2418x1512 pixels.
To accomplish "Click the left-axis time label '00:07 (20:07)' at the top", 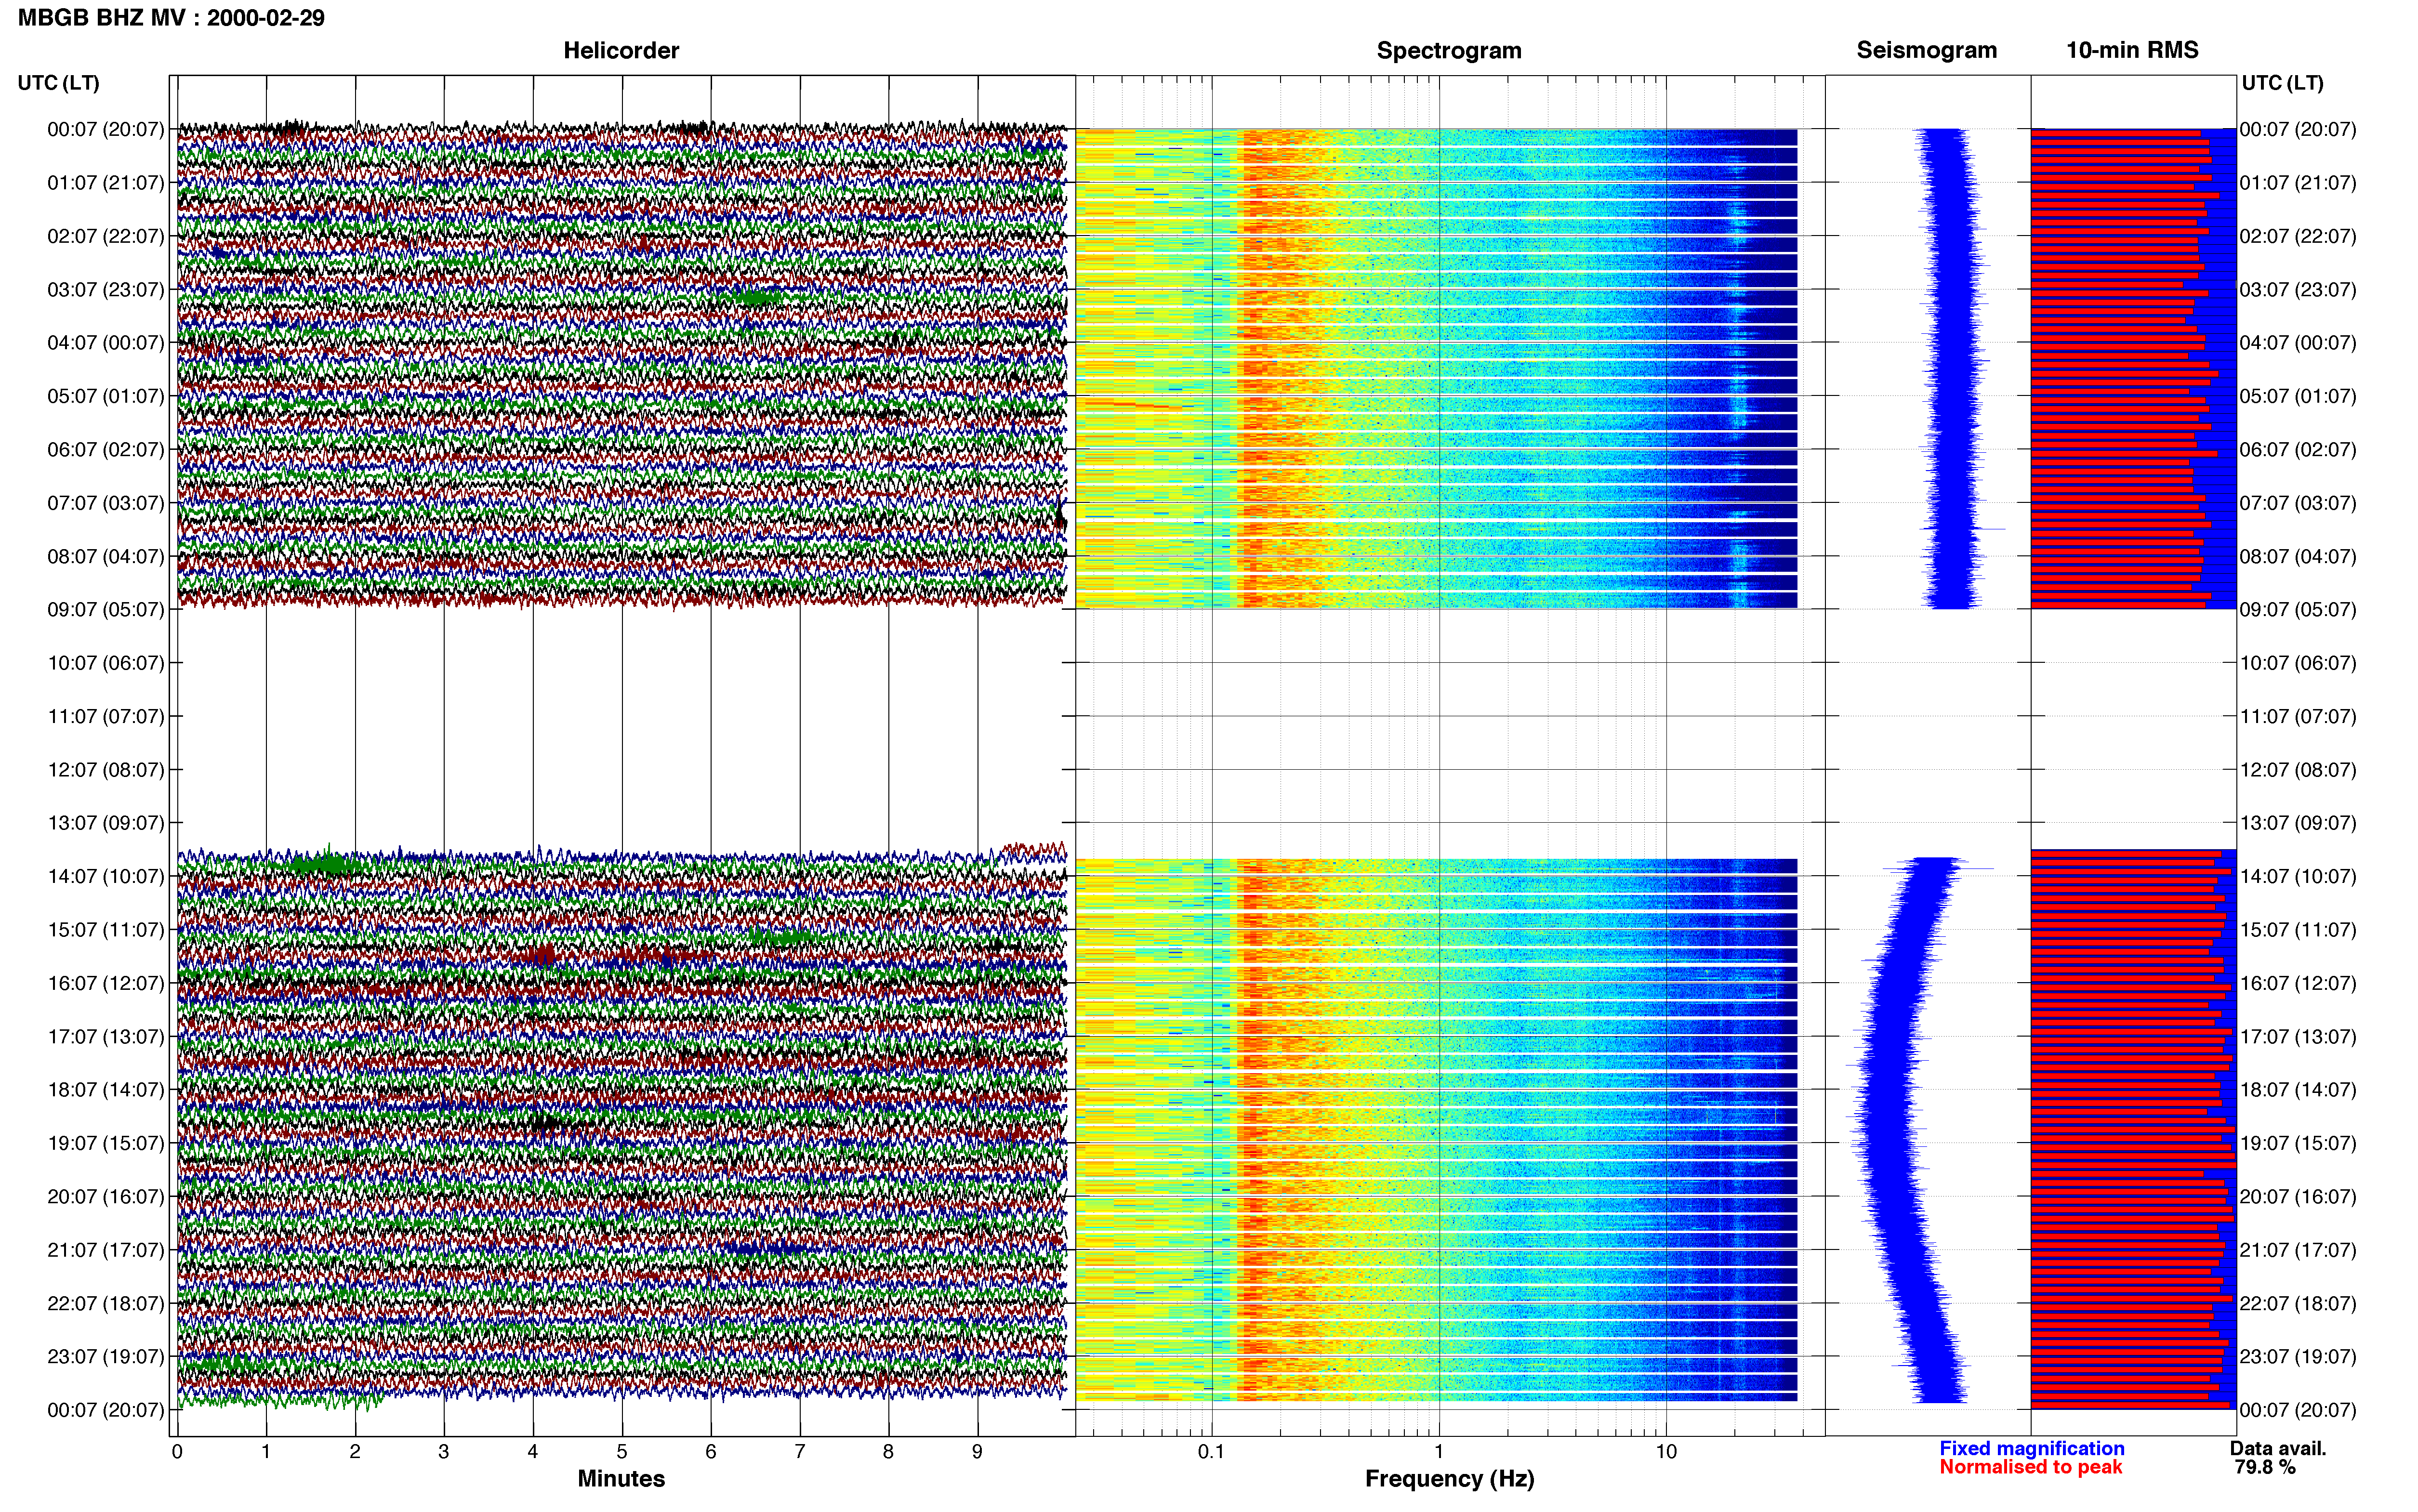I will tap(106, 129).
